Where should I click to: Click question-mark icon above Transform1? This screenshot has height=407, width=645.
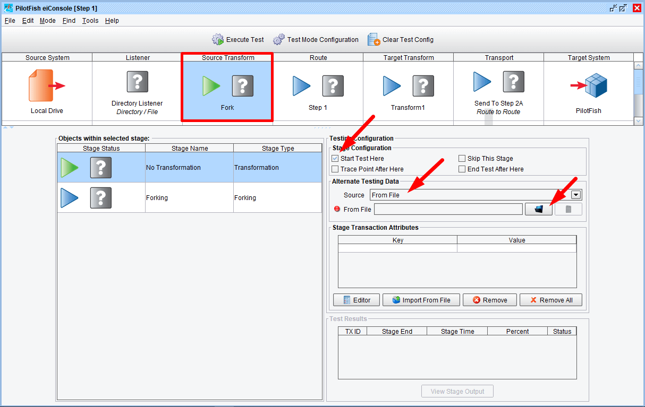(423, 86)
